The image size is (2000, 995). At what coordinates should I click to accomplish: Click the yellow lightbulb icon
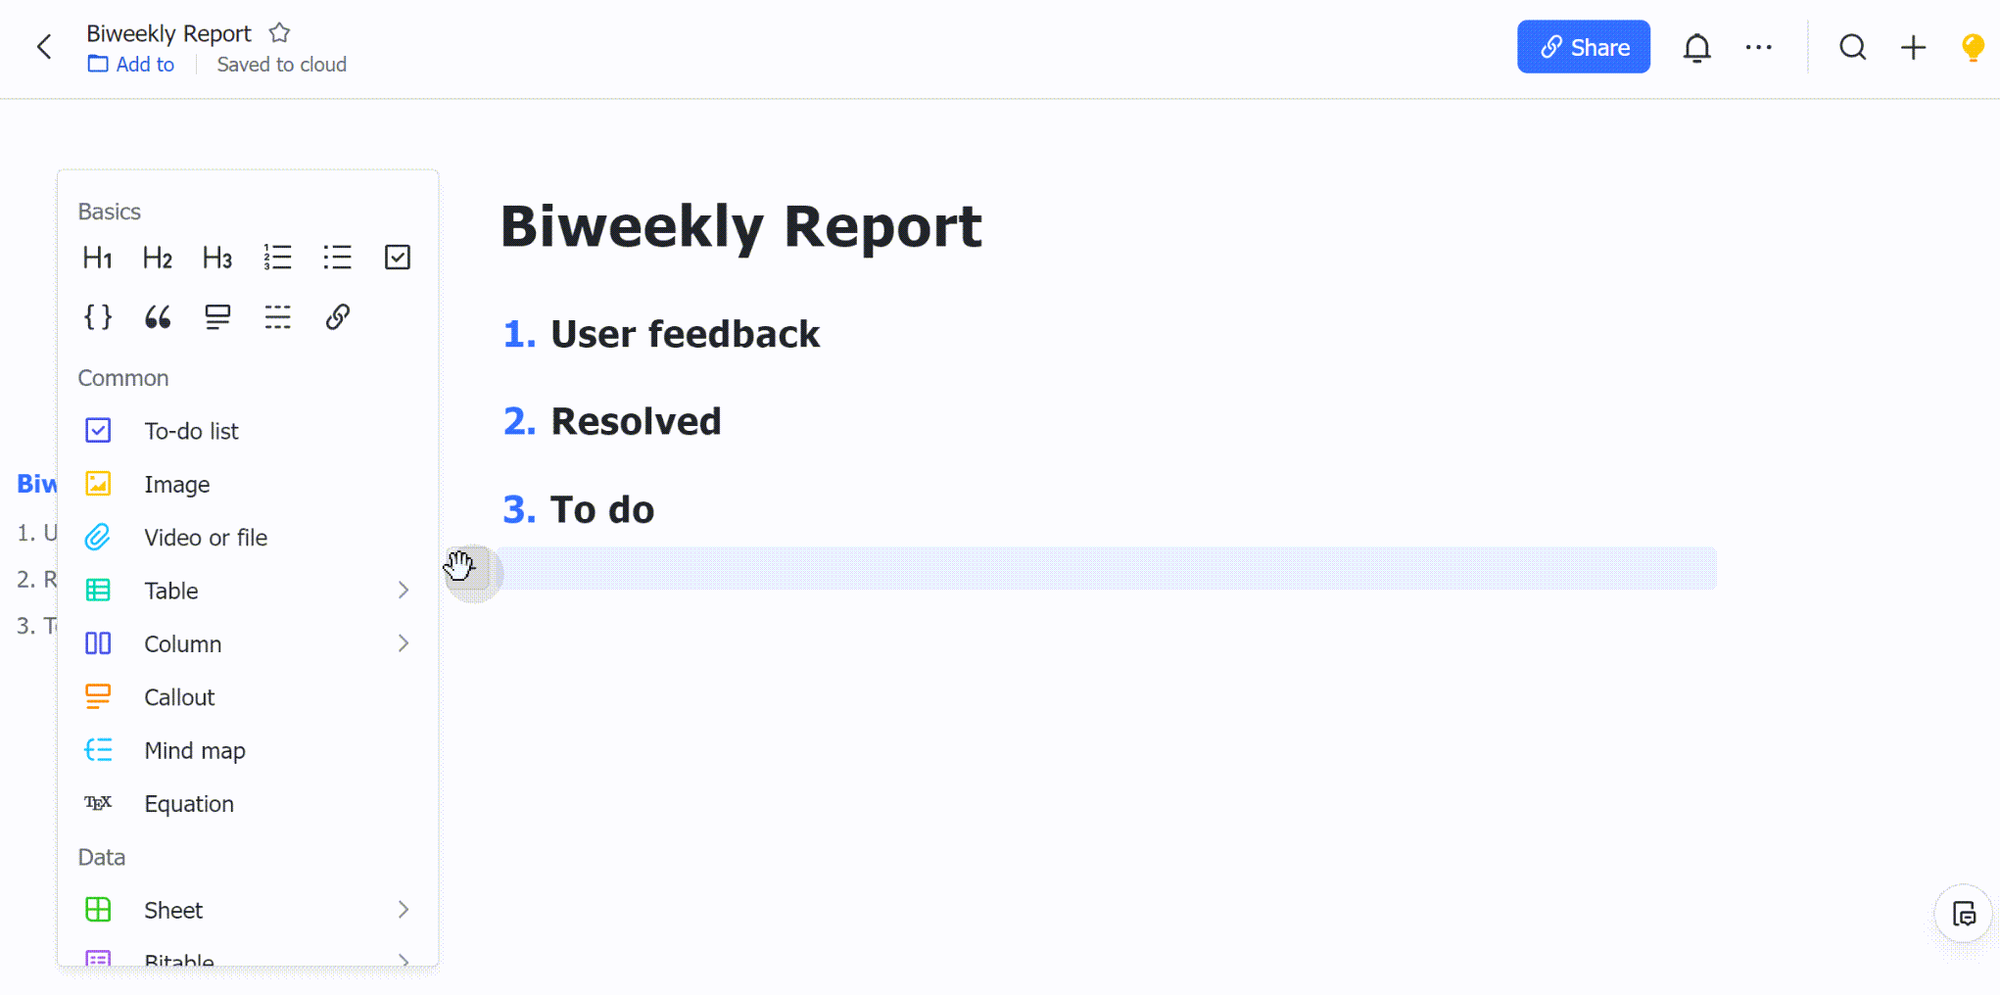pyautogui.click(x=1973, y=47)
